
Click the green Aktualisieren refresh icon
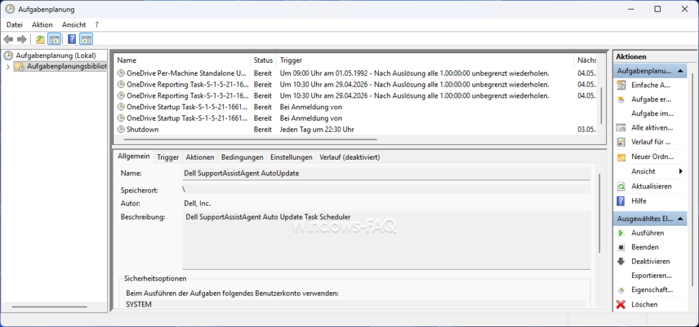(x=621, y=186)
